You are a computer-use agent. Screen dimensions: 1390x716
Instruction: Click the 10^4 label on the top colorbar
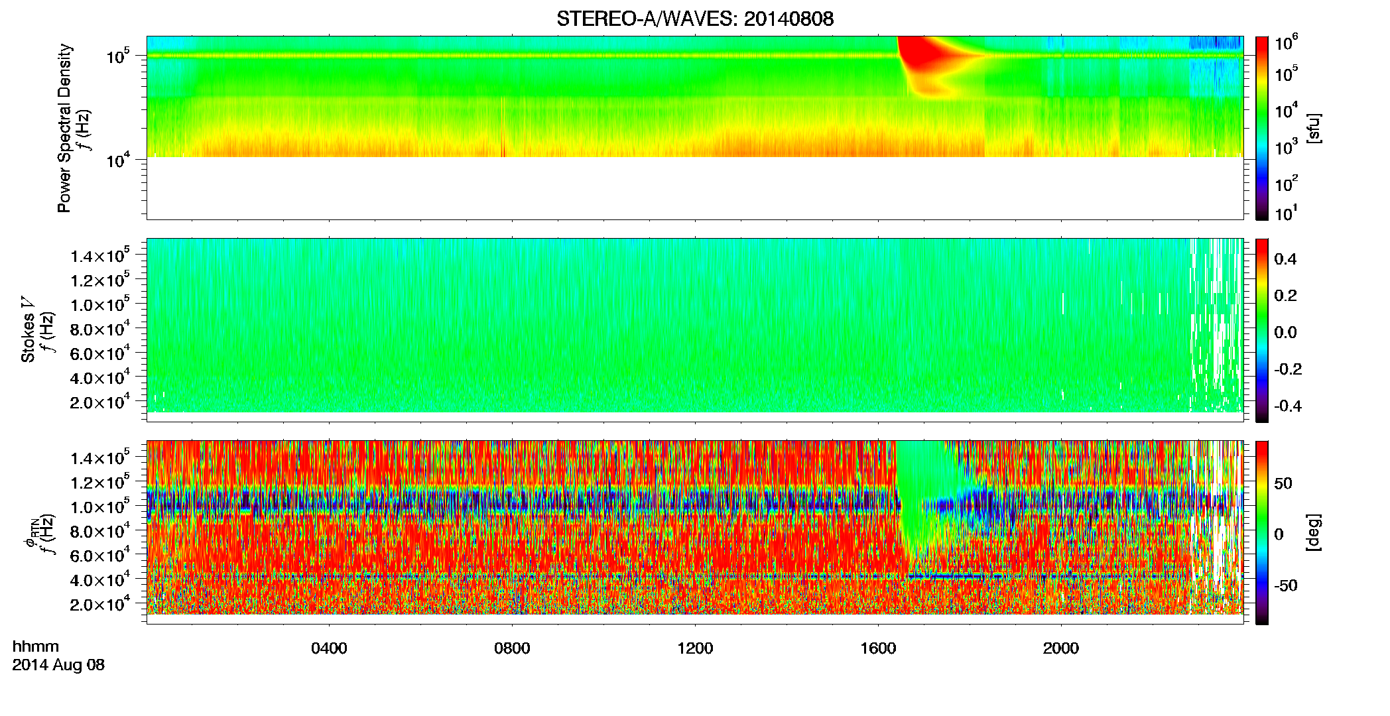click(1287, 110)
